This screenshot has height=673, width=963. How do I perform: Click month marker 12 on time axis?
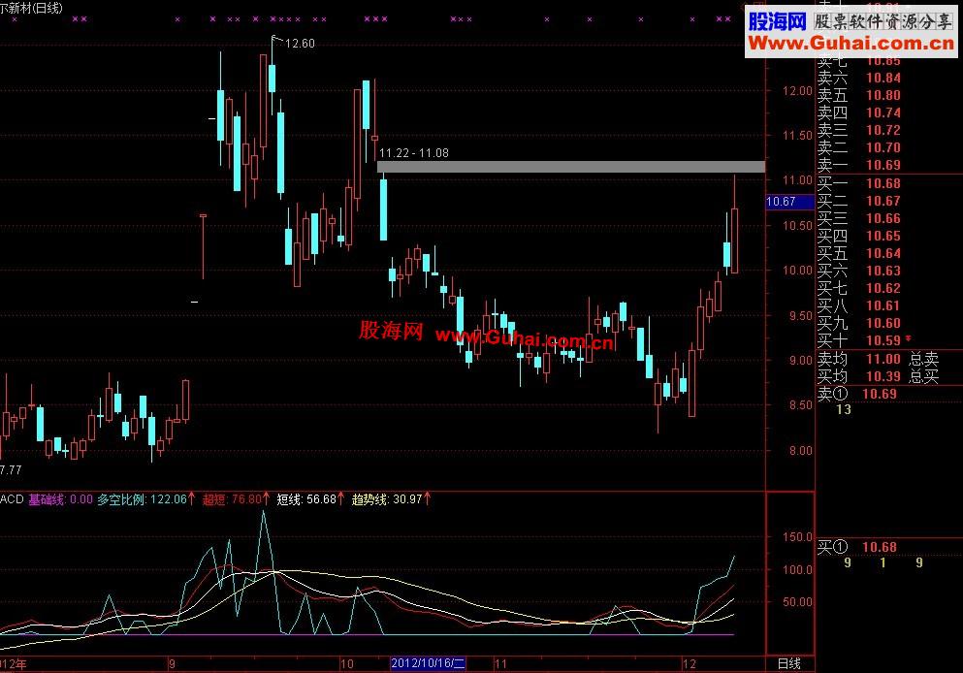click(x=690, y=664)
